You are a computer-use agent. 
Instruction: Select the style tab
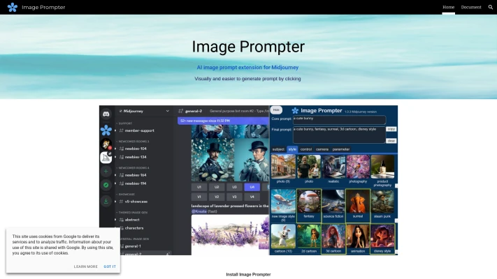(292, 149)
